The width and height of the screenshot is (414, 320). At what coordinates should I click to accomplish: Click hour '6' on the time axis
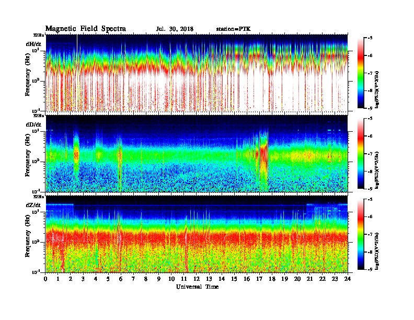click(121, 279)
